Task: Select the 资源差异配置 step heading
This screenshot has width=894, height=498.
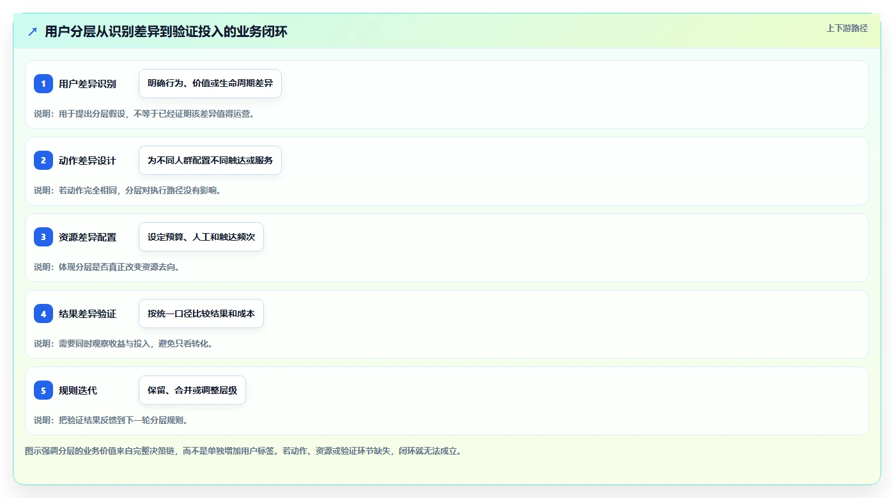Action: tap(88, 237)
